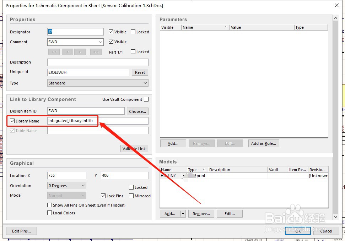Click the Validate Link button
This screenshot has width=345, height=241.
(134, 149)
